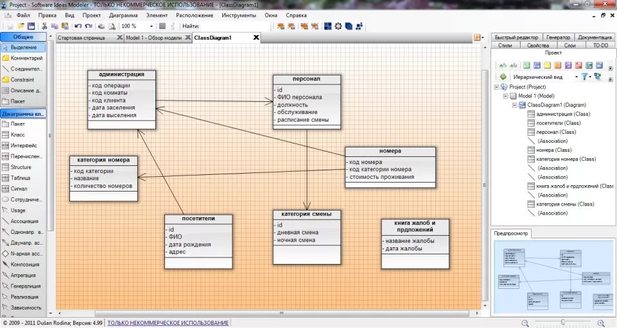The width and height of the screenshot is (617, 328).
Task: Click the Найти search field
Action: 236,26
